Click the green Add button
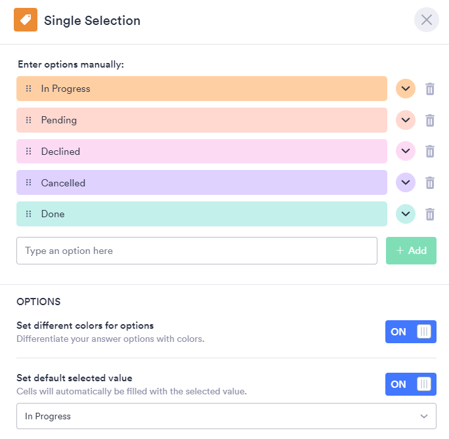449x439 pixels. 411,251
